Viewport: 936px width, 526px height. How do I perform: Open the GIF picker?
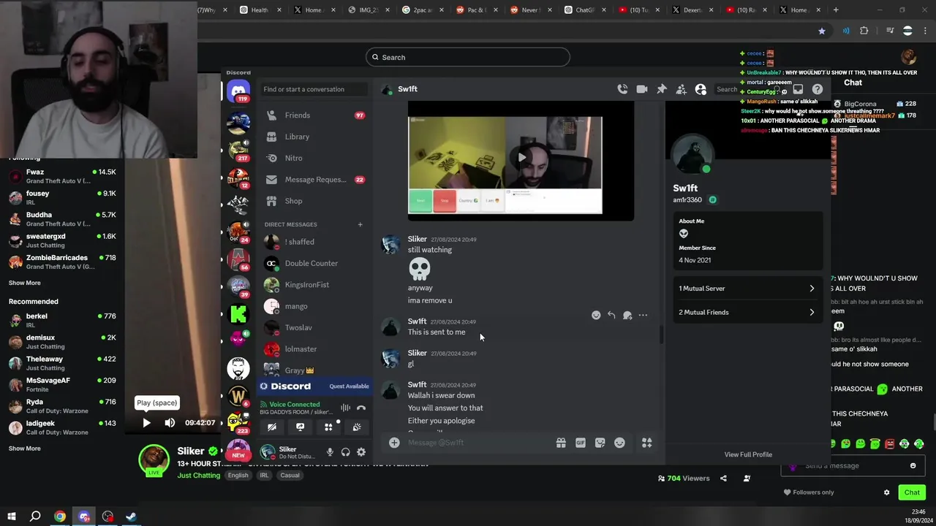(581, 443)
